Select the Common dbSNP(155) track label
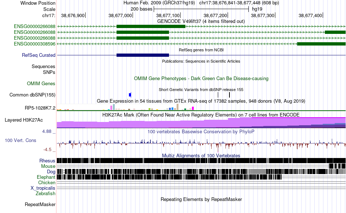This screenshot has width=346, height=213. pyautogui.click(x=32, y=95)
